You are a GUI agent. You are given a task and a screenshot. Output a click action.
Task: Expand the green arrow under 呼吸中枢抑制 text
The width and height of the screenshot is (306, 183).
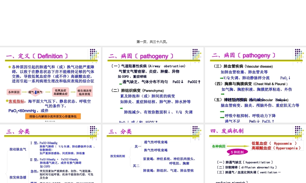(x=222, y=117)
